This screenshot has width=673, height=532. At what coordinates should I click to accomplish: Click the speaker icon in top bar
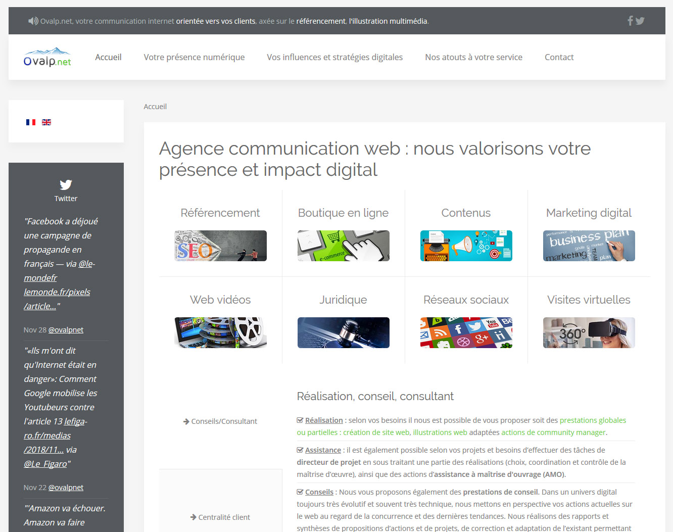click(33, 21)
